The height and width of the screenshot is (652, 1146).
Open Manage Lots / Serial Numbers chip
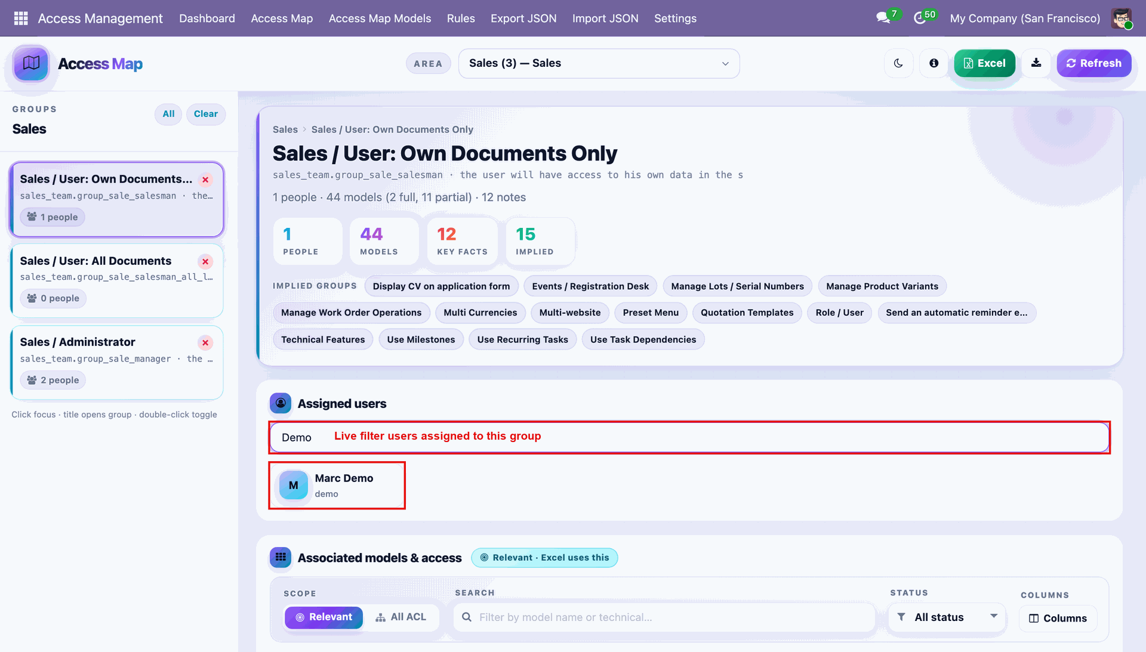737,286
